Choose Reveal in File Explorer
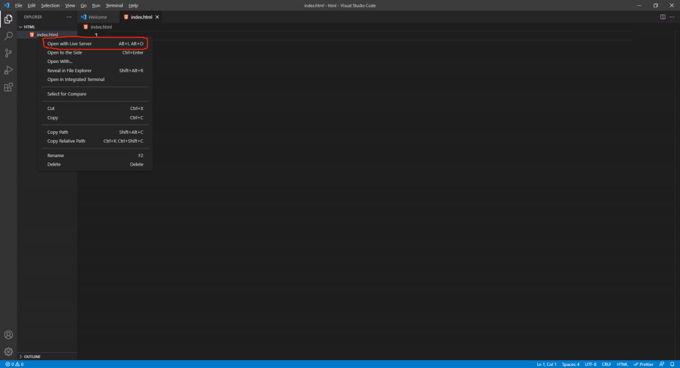This screenshot has height=368, width=680. [95, 70]
